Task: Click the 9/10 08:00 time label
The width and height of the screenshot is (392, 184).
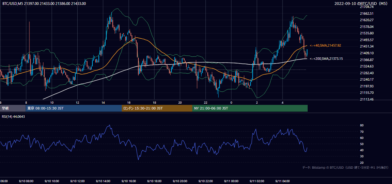Action: click(x=26, y=181)
